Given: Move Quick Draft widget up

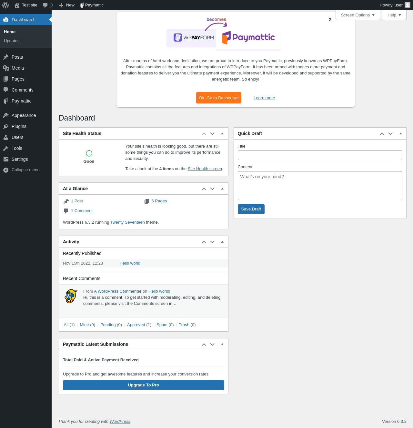Looking at the screenshot, I should click(382, 133).
